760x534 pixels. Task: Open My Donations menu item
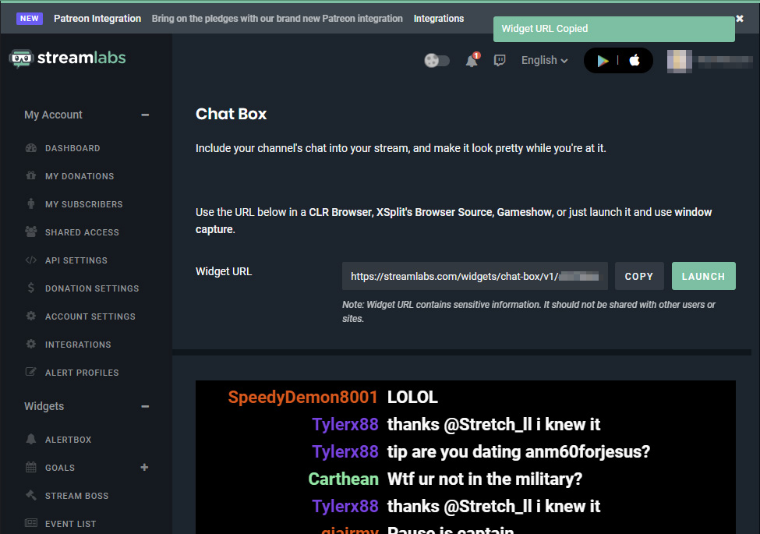click(80, 176)
